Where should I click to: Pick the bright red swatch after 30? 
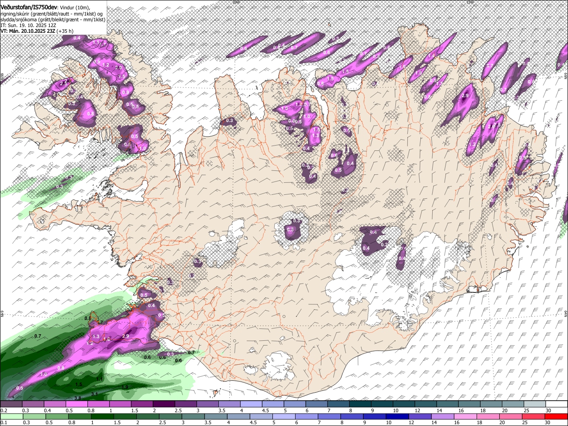(x=556, y=417)
